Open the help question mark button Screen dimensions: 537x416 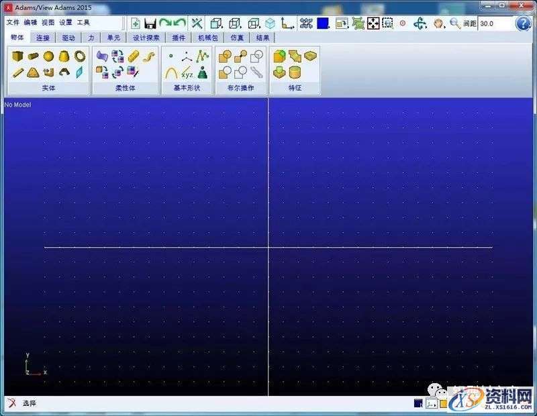pyautogui.click(x=523, y=23)
